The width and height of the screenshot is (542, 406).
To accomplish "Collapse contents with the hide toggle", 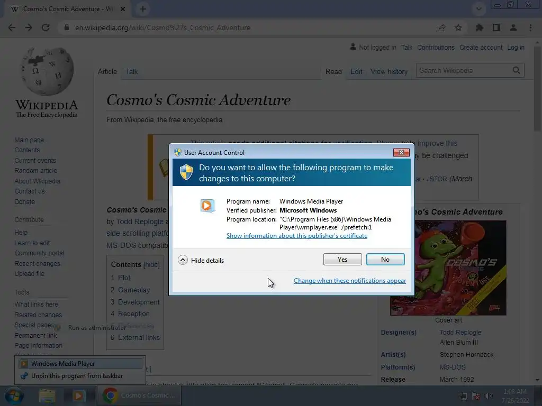I will coord(151,264).
